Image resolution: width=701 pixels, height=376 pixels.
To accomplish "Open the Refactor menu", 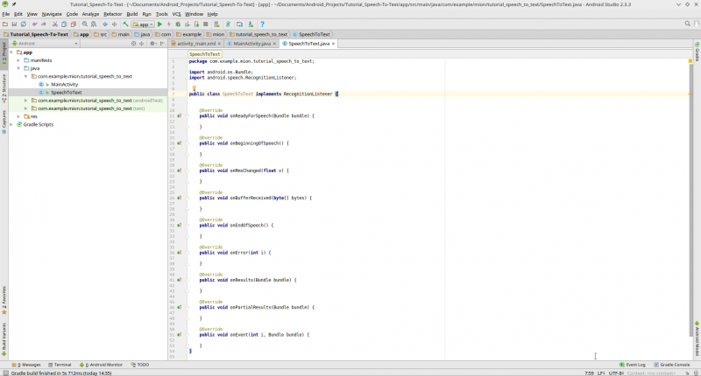I will [x=113, y=14].
